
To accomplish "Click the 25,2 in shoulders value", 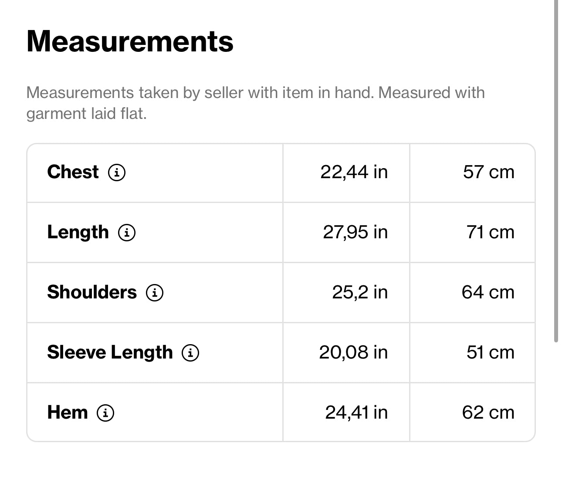I will coord(359,292).
